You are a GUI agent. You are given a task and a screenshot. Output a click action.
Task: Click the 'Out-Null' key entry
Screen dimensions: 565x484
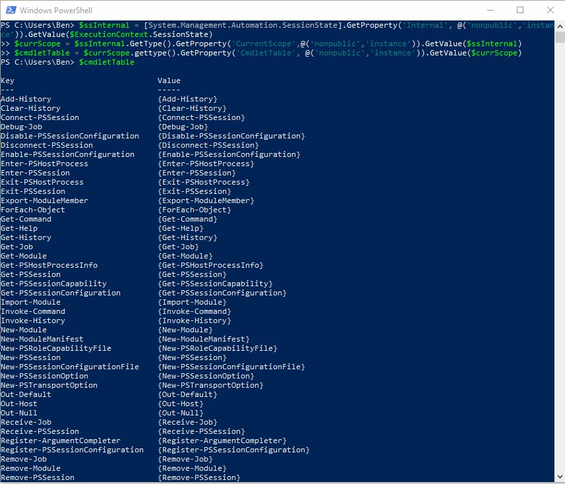pyautogui.click(x=19, y=413)
